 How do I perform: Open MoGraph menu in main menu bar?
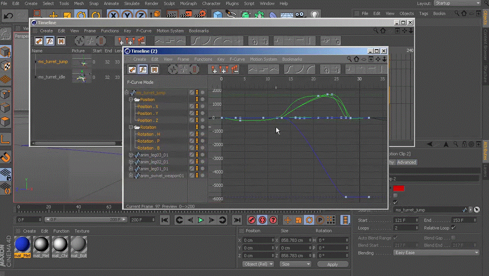click(x=188, y=3)
